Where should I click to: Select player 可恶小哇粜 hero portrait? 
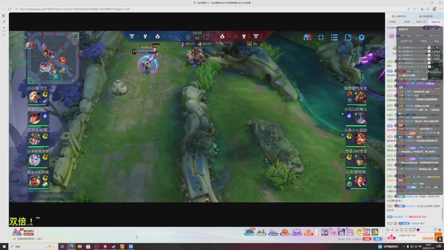pyautogui.click(x=34, y=139)
